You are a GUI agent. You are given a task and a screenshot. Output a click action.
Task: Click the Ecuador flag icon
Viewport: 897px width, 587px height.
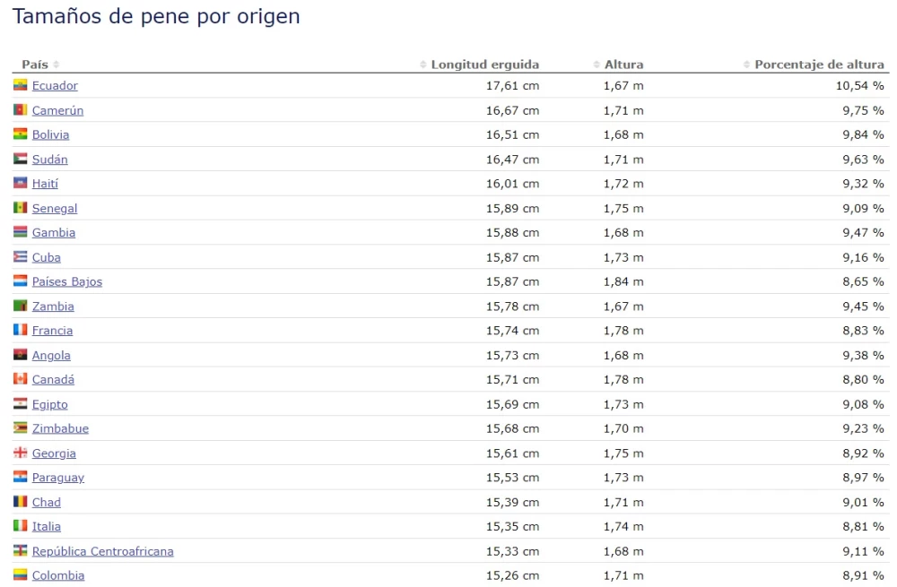point(20,85)
